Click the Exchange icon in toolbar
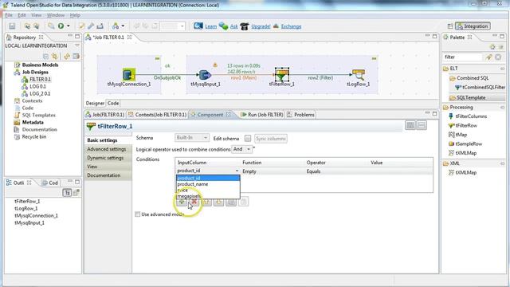510x287 pixels. [x=276, y=26]
